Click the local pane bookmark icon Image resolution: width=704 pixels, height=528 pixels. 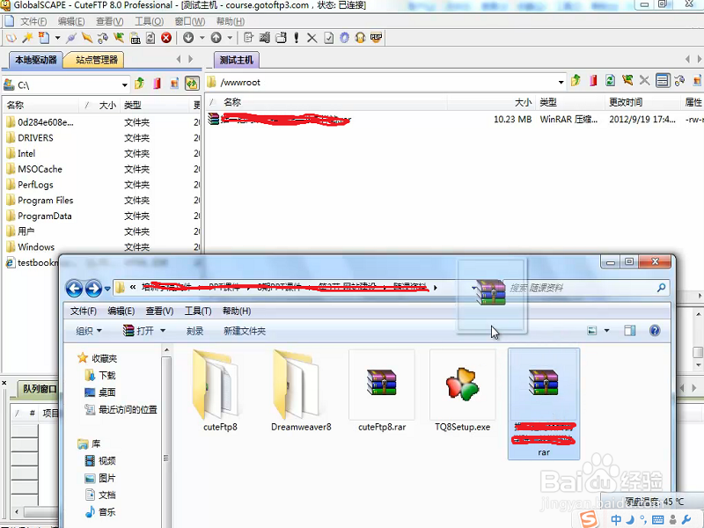pos(157,83)
